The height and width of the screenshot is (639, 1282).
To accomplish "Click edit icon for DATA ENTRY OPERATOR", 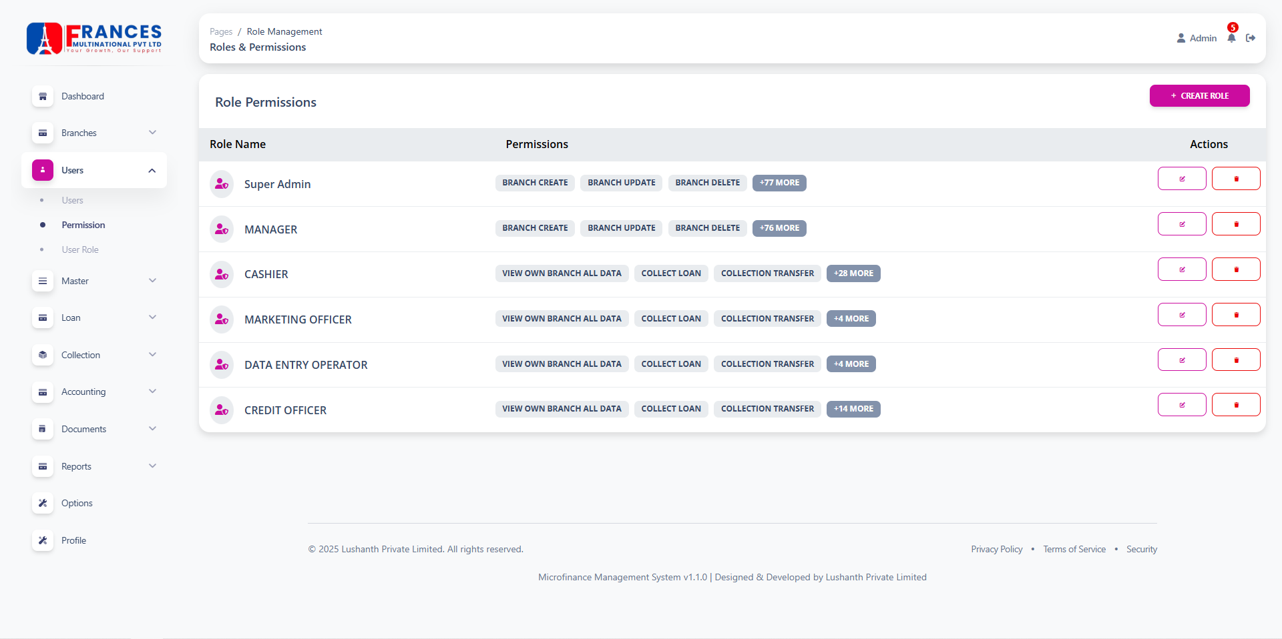I will 1182,360.
